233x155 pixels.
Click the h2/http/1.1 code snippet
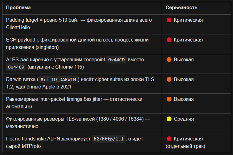109,139
